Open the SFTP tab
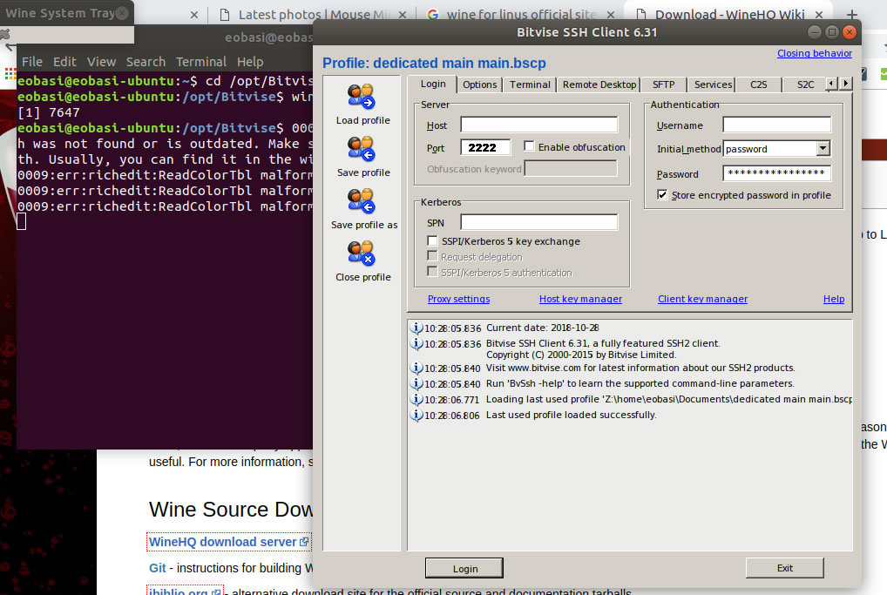 [664, 85]
